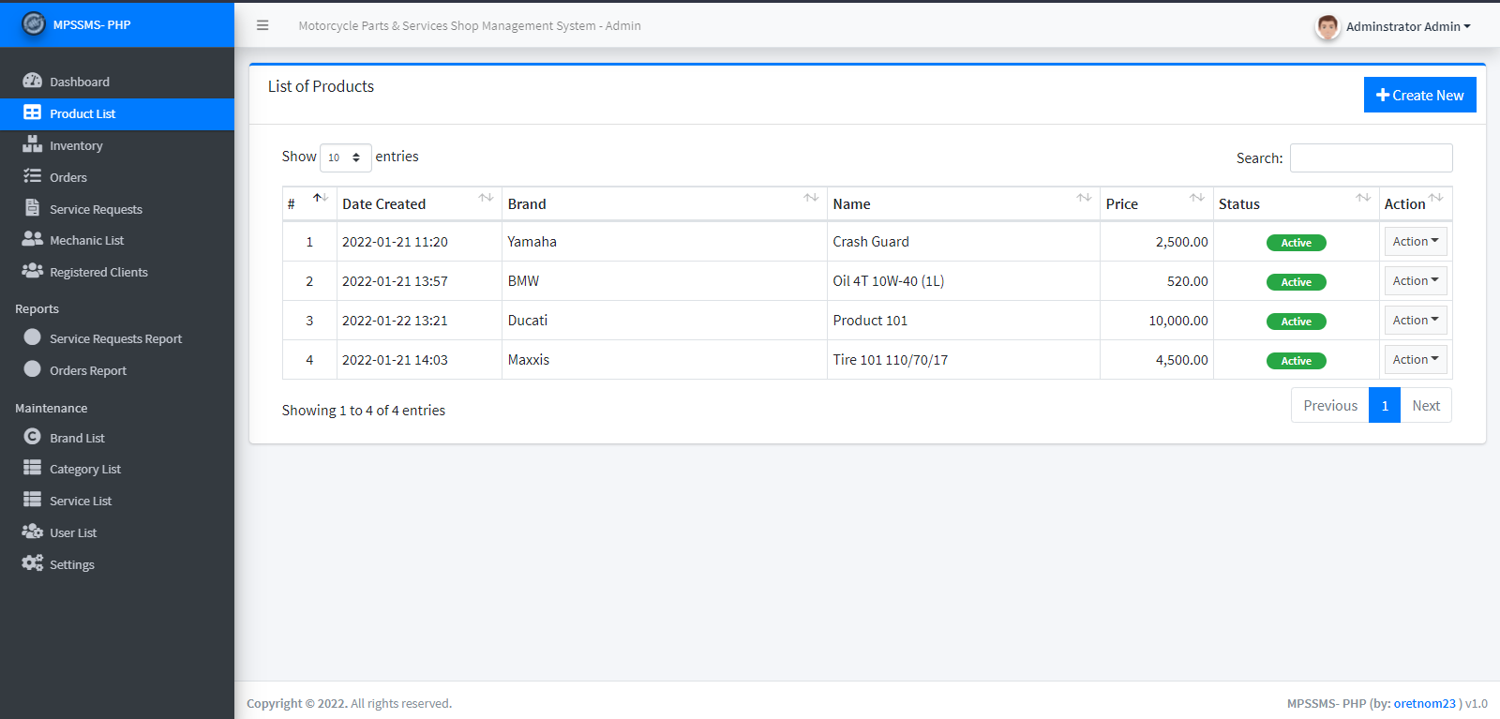1500x719 pixels.
Task: Sort by the Name column arrows
Action: (x=1084, y=198)
